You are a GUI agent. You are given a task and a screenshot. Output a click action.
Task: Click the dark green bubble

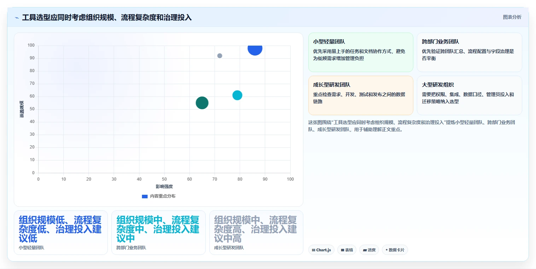pyautogui.click(x=202, y=103)
